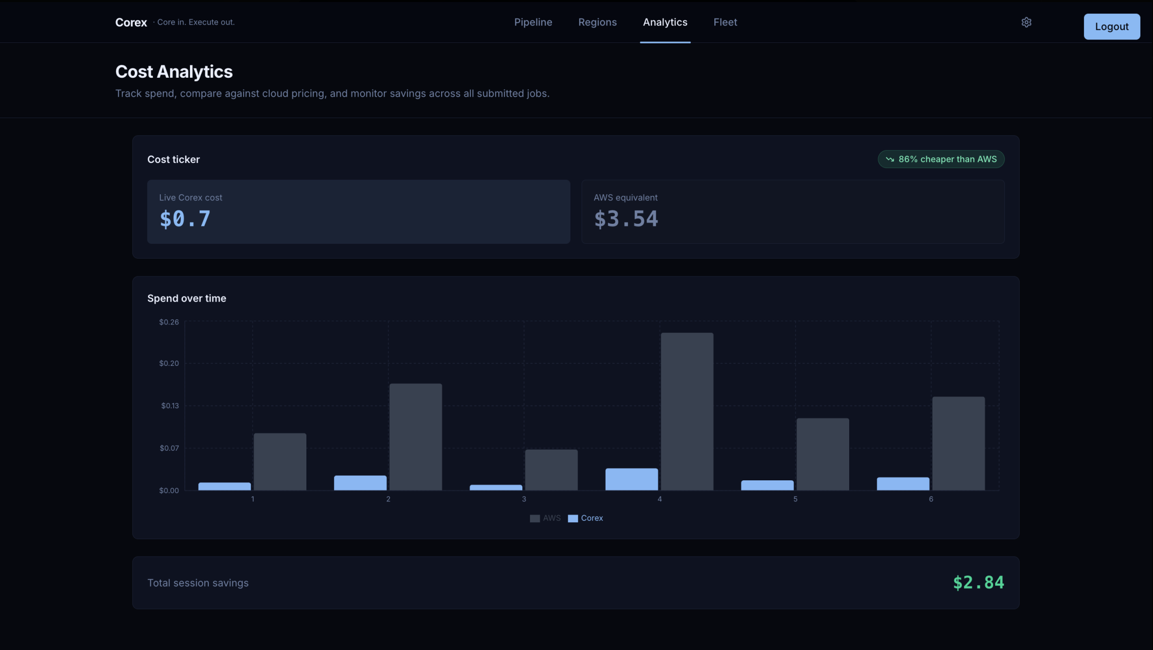Switch to the Regions tab
This screenshot has width=1153, height=650.
(597, 22)
